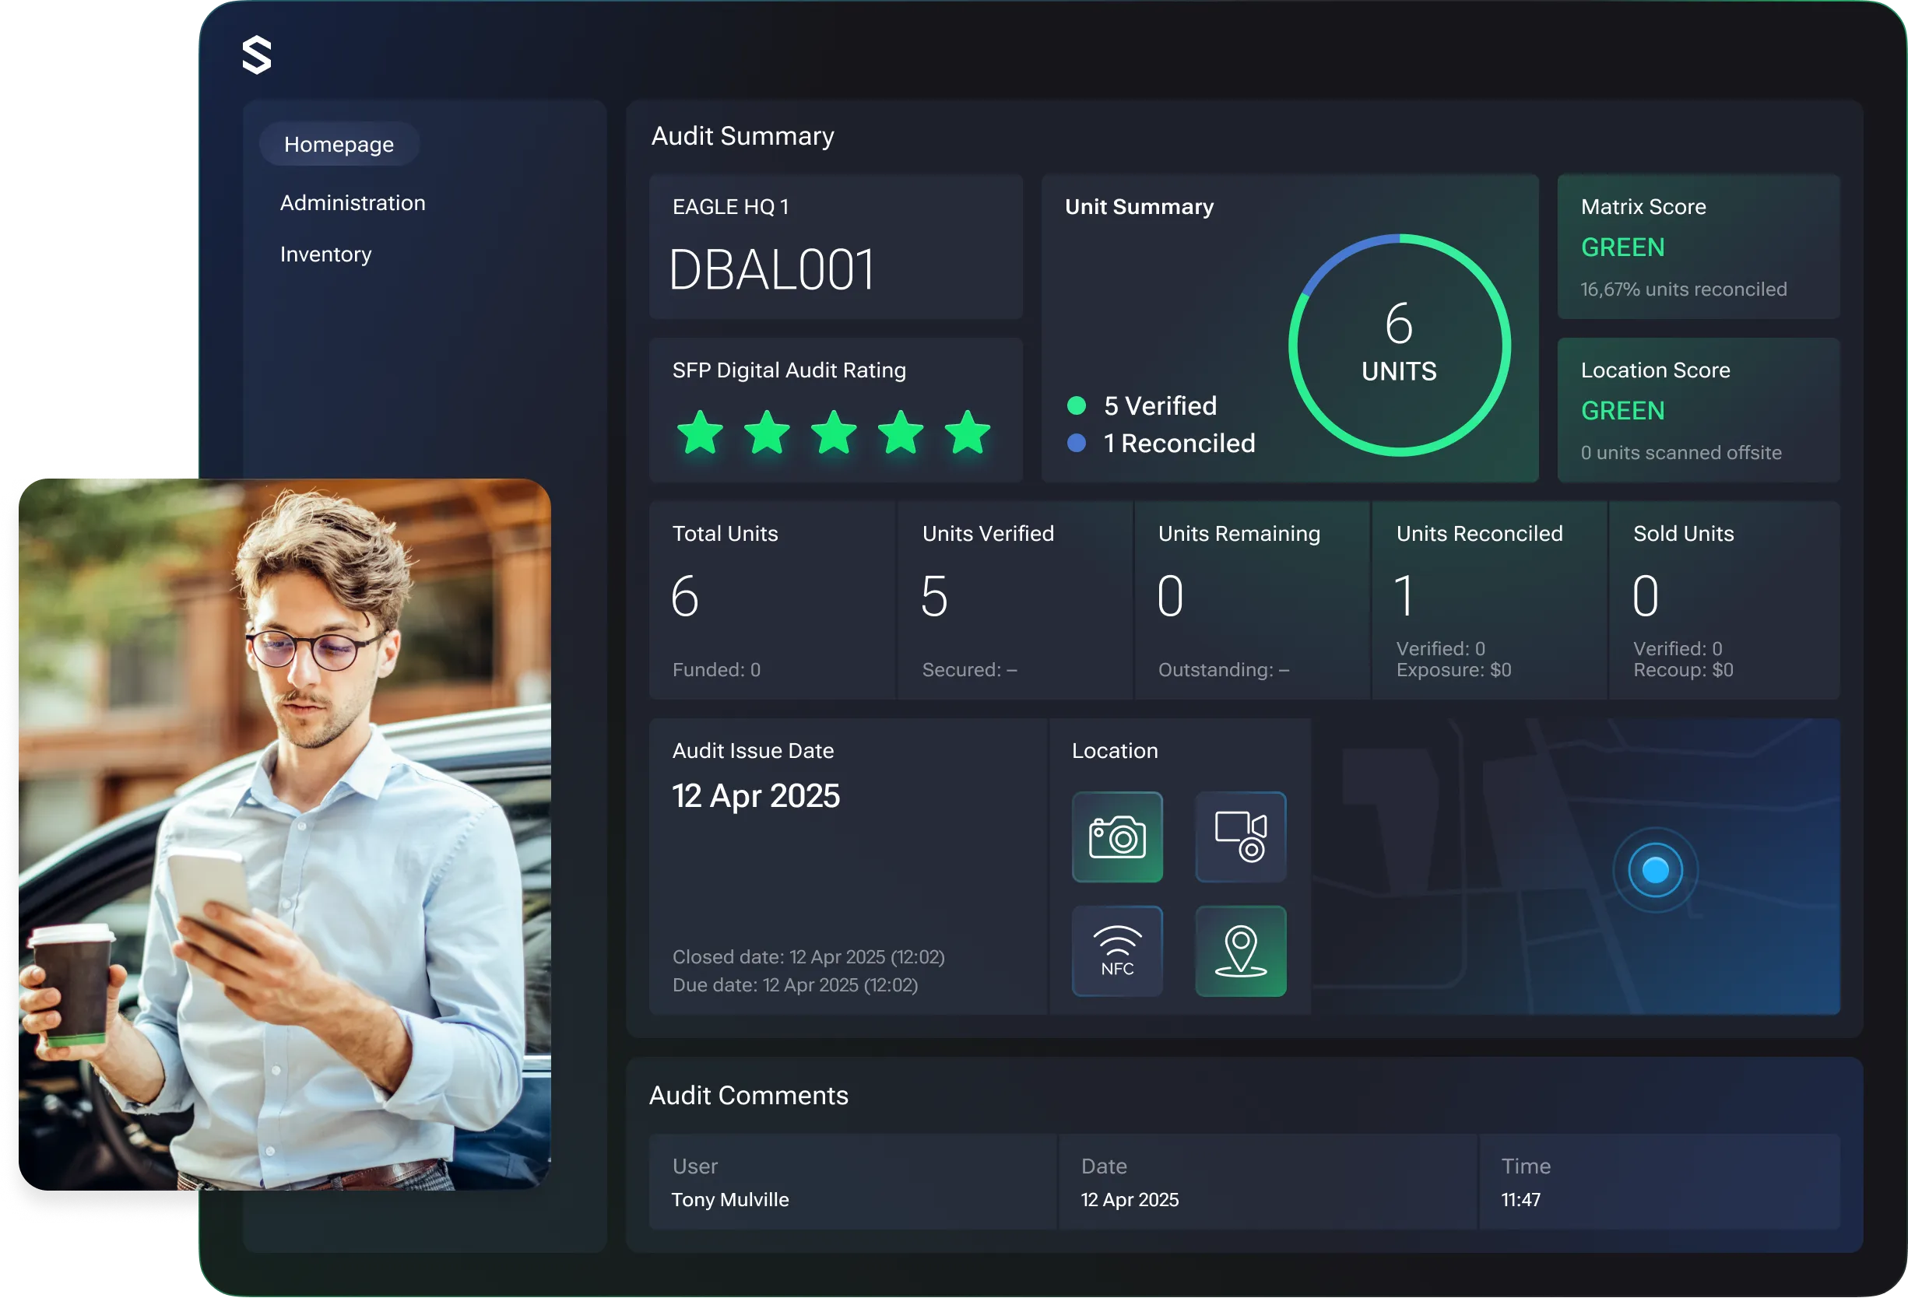Viewport: 1908px width, 1298px height.
Task: Click the man with phone photo
Action: [x=284, y=833]
